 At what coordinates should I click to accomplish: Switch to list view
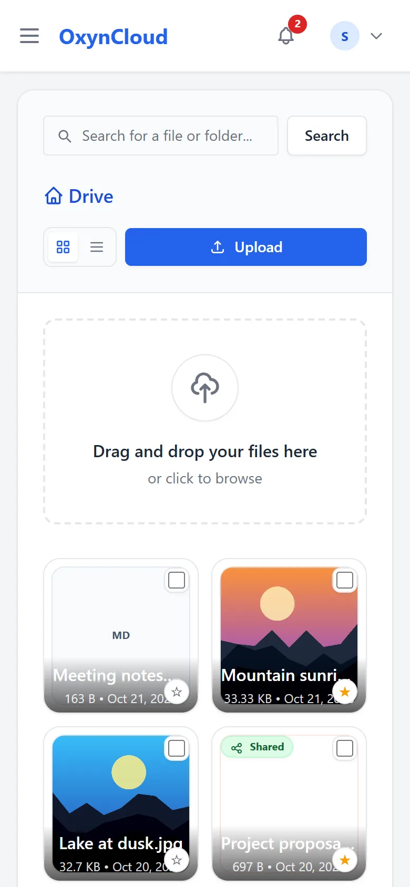[97, 247]
